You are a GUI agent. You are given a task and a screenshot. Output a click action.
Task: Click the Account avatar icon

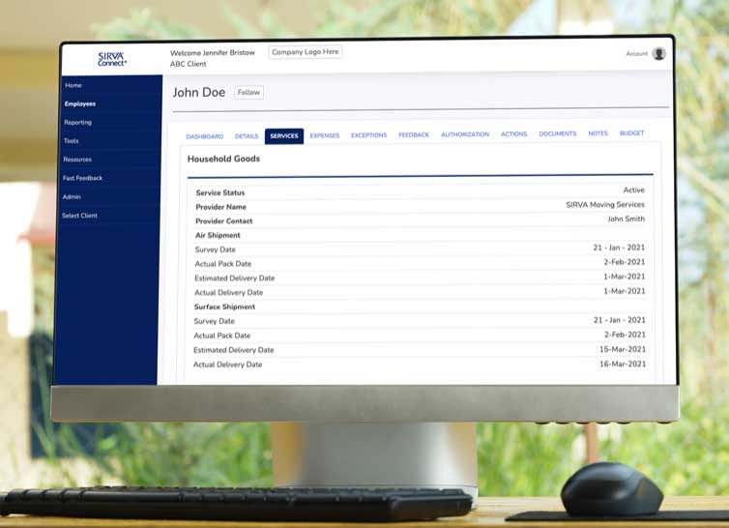[658, 54]
